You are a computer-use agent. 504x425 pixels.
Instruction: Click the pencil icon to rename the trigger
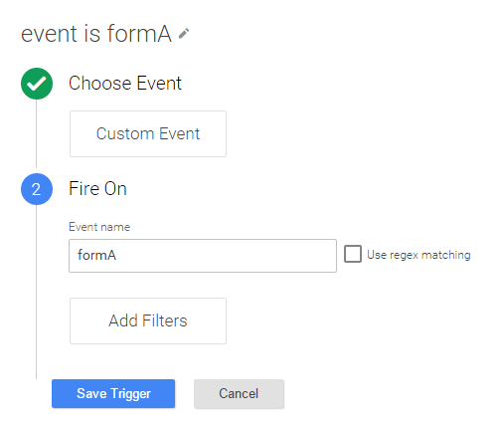(184, 34)
